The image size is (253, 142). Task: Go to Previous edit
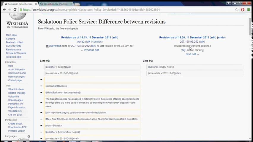90,50
